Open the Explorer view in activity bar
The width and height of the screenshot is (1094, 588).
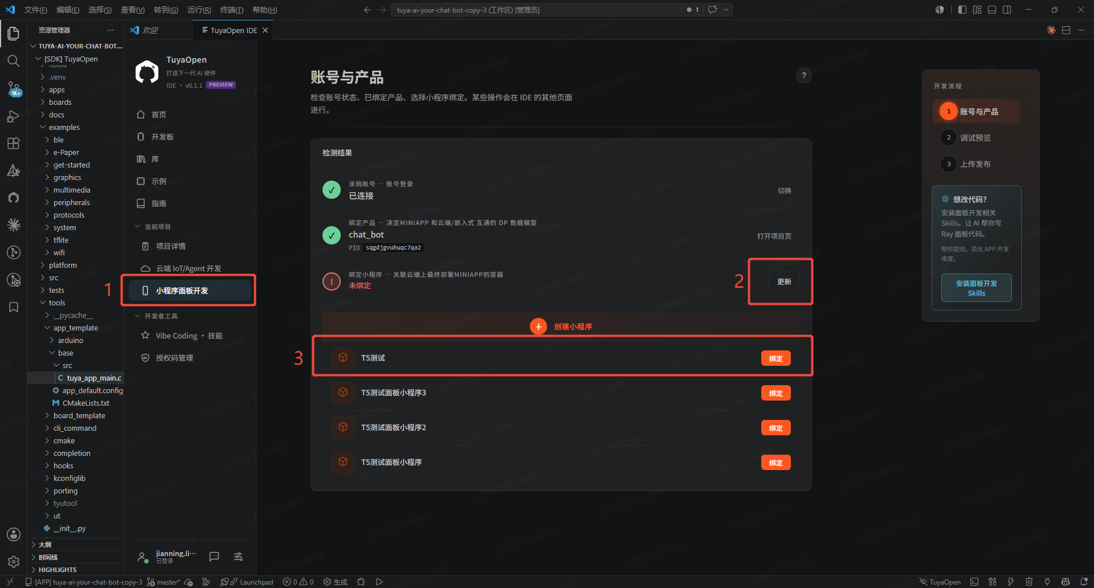[14, 34]
